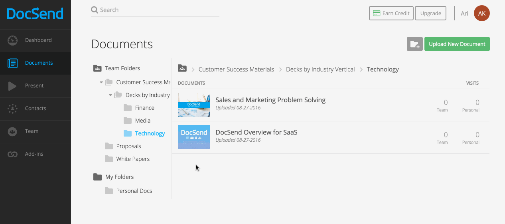Click the Team Folders people-folder icon
The width and height of the screenshot is (505, 224).
coord(97,68)
